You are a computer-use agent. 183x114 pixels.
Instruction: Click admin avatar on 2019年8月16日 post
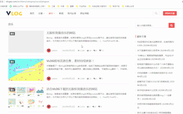(x=49, y=107)
